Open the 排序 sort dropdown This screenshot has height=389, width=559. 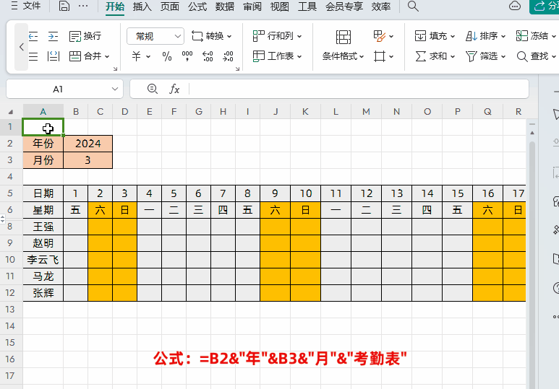[485, 36]
